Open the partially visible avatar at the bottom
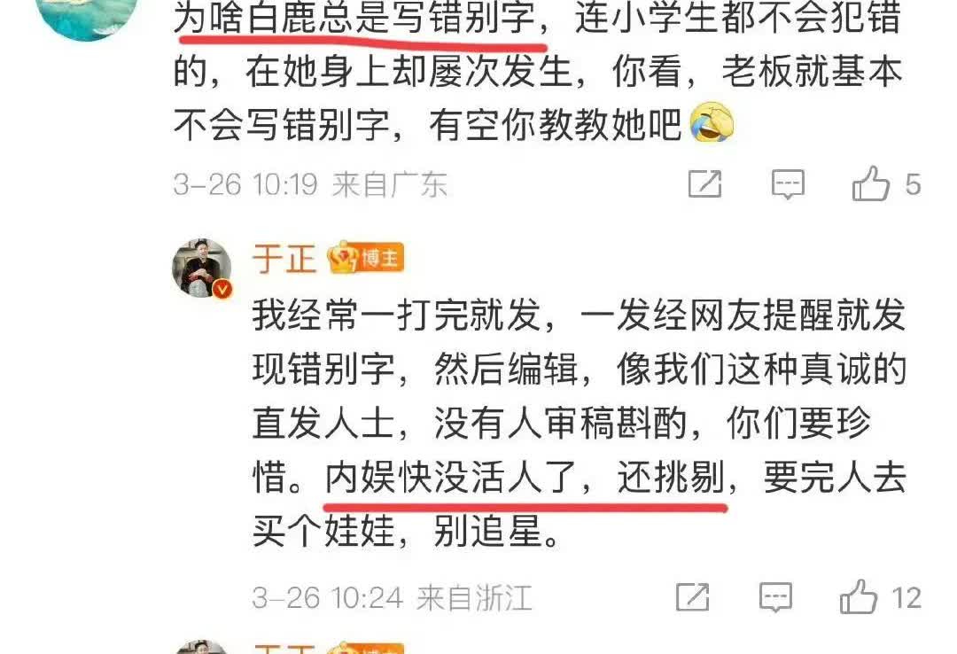 pos(201,647)
